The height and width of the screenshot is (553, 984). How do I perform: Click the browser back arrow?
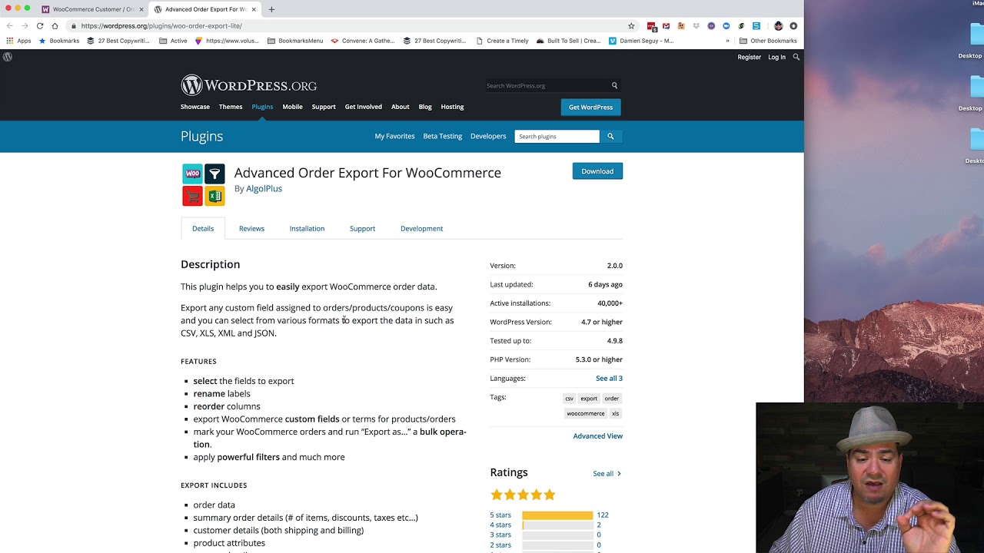(9, 25)
